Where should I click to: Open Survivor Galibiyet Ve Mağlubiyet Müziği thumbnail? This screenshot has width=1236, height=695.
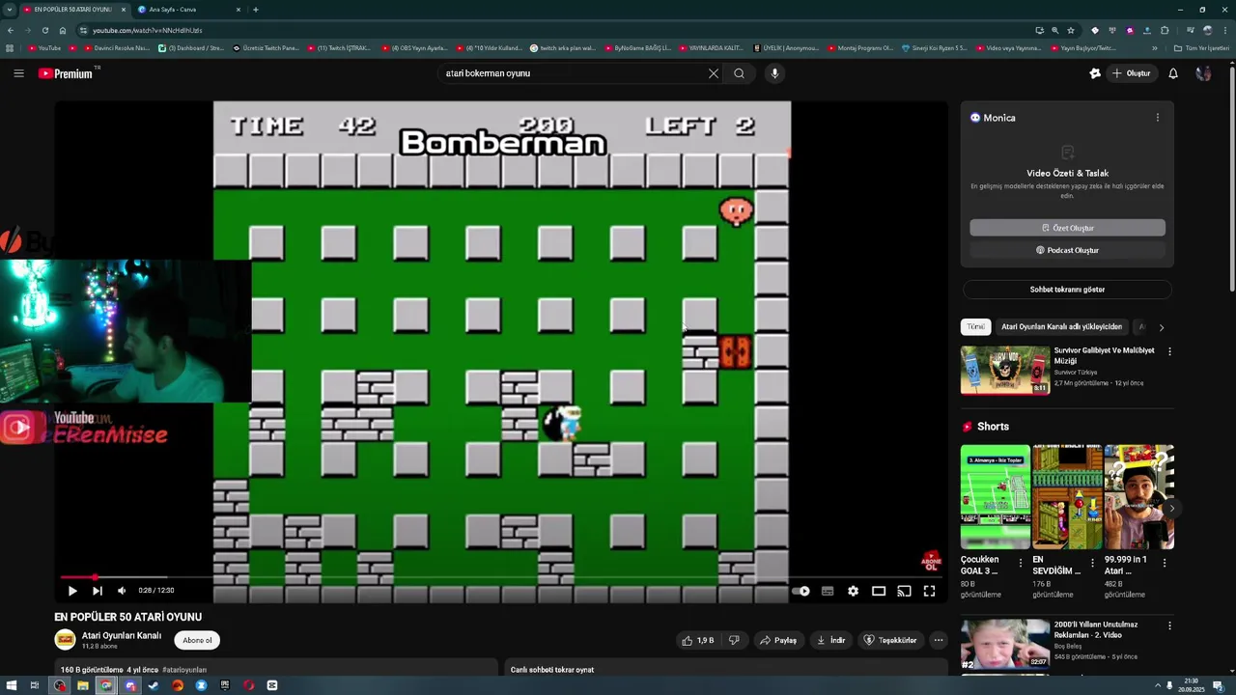tap(1005, 370)
